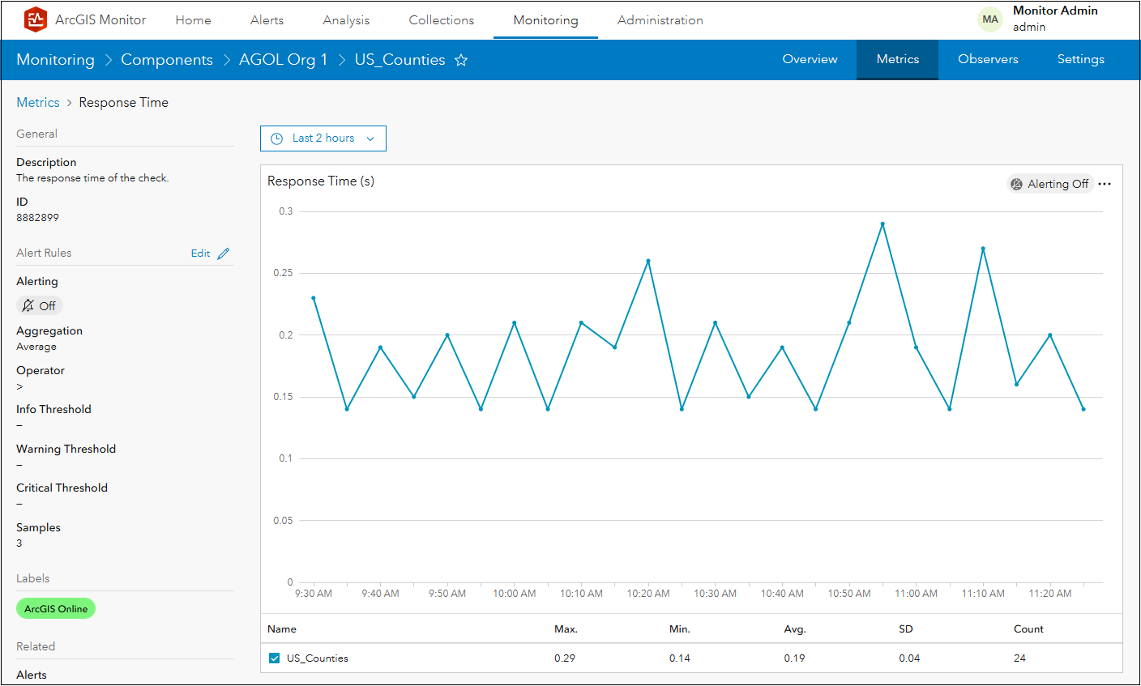Click the ArcGIS Online green label

[x=56, y=608]
